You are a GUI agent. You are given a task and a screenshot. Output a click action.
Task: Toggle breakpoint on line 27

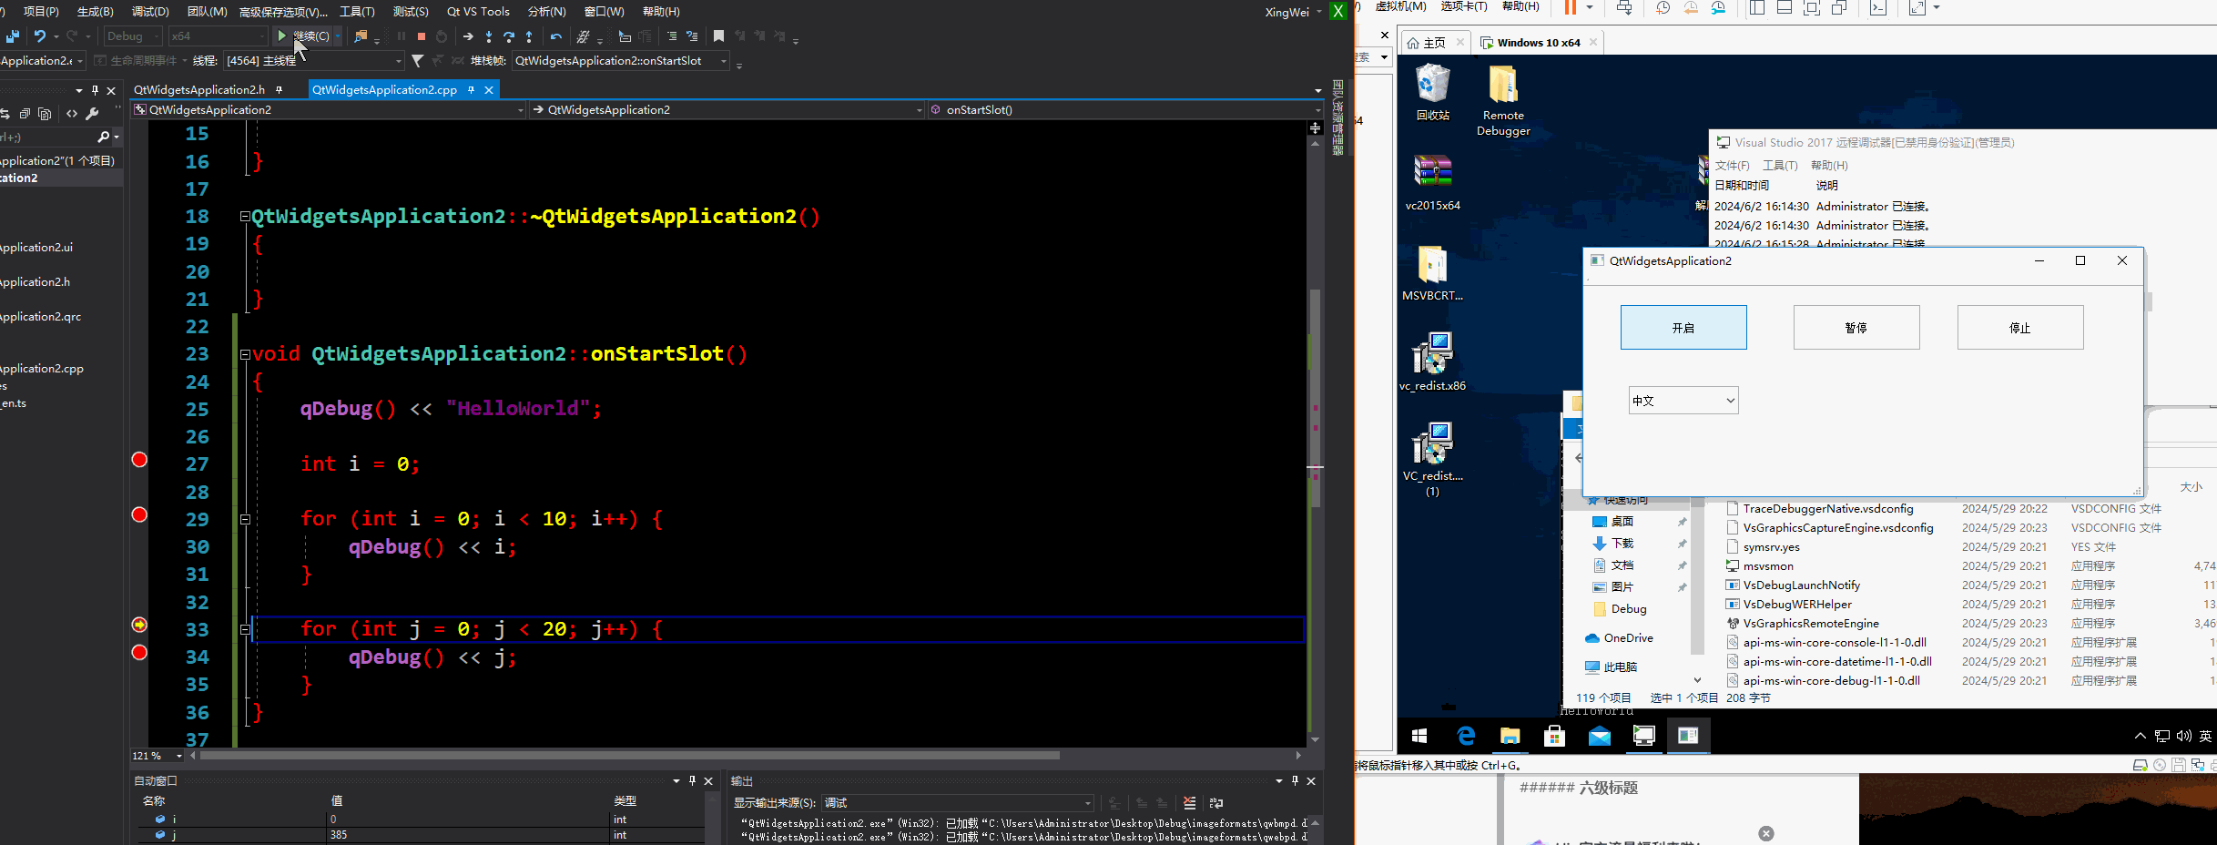[139, 460]
